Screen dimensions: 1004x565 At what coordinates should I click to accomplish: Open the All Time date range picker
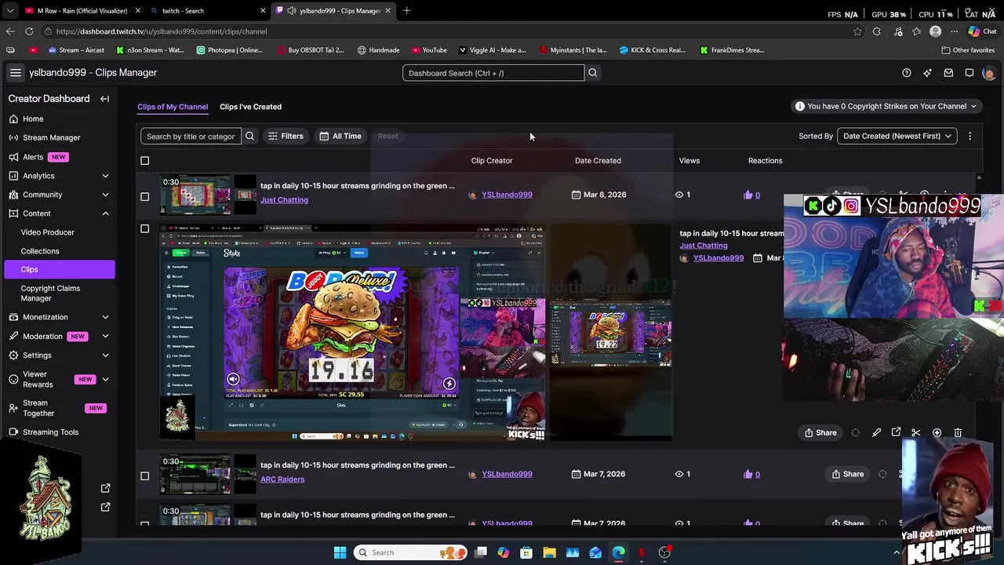340,136
